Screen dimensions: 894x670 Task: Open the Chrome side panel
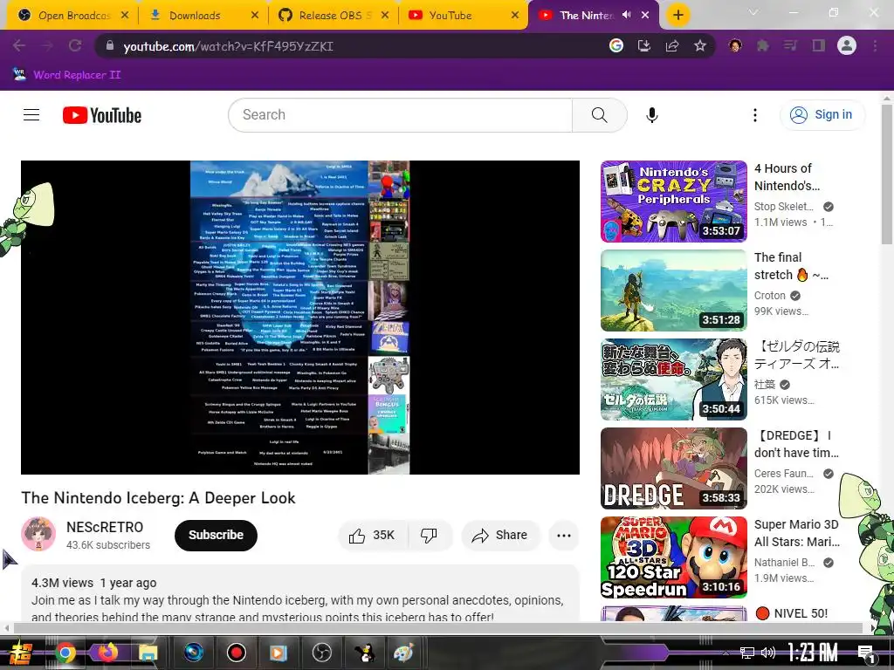tap(819, 45)
